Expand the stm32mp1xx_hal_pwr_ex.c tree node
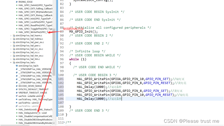 tap(11, 42)
